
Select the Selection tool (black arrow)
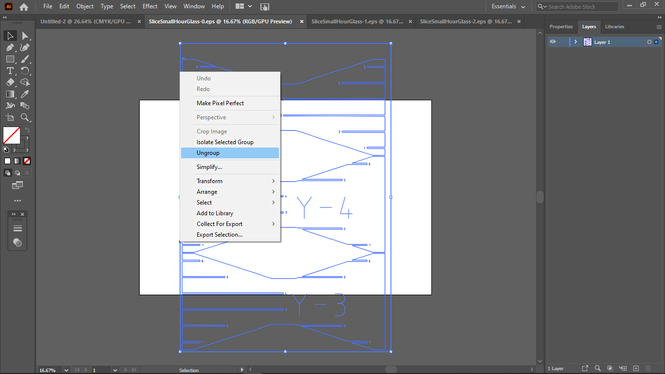tap(10, 36)
